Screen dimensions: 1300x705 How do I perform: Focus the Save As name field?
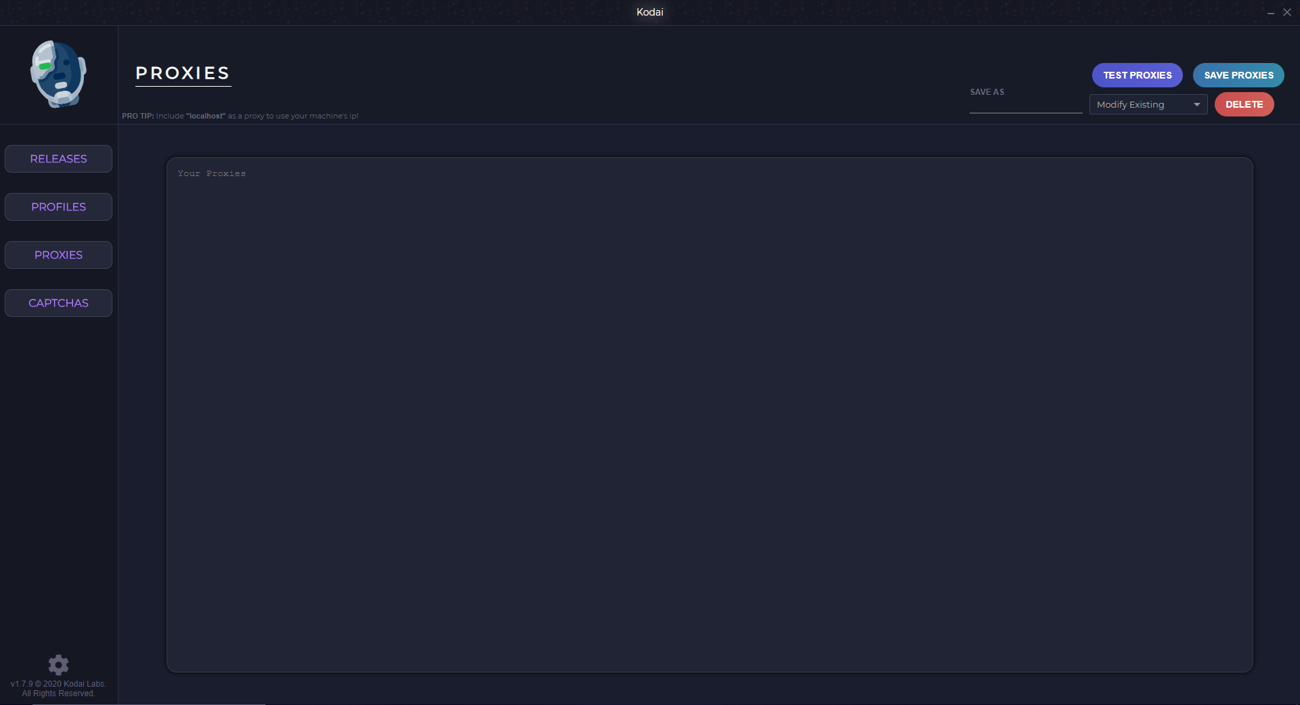click(1025, 106)
